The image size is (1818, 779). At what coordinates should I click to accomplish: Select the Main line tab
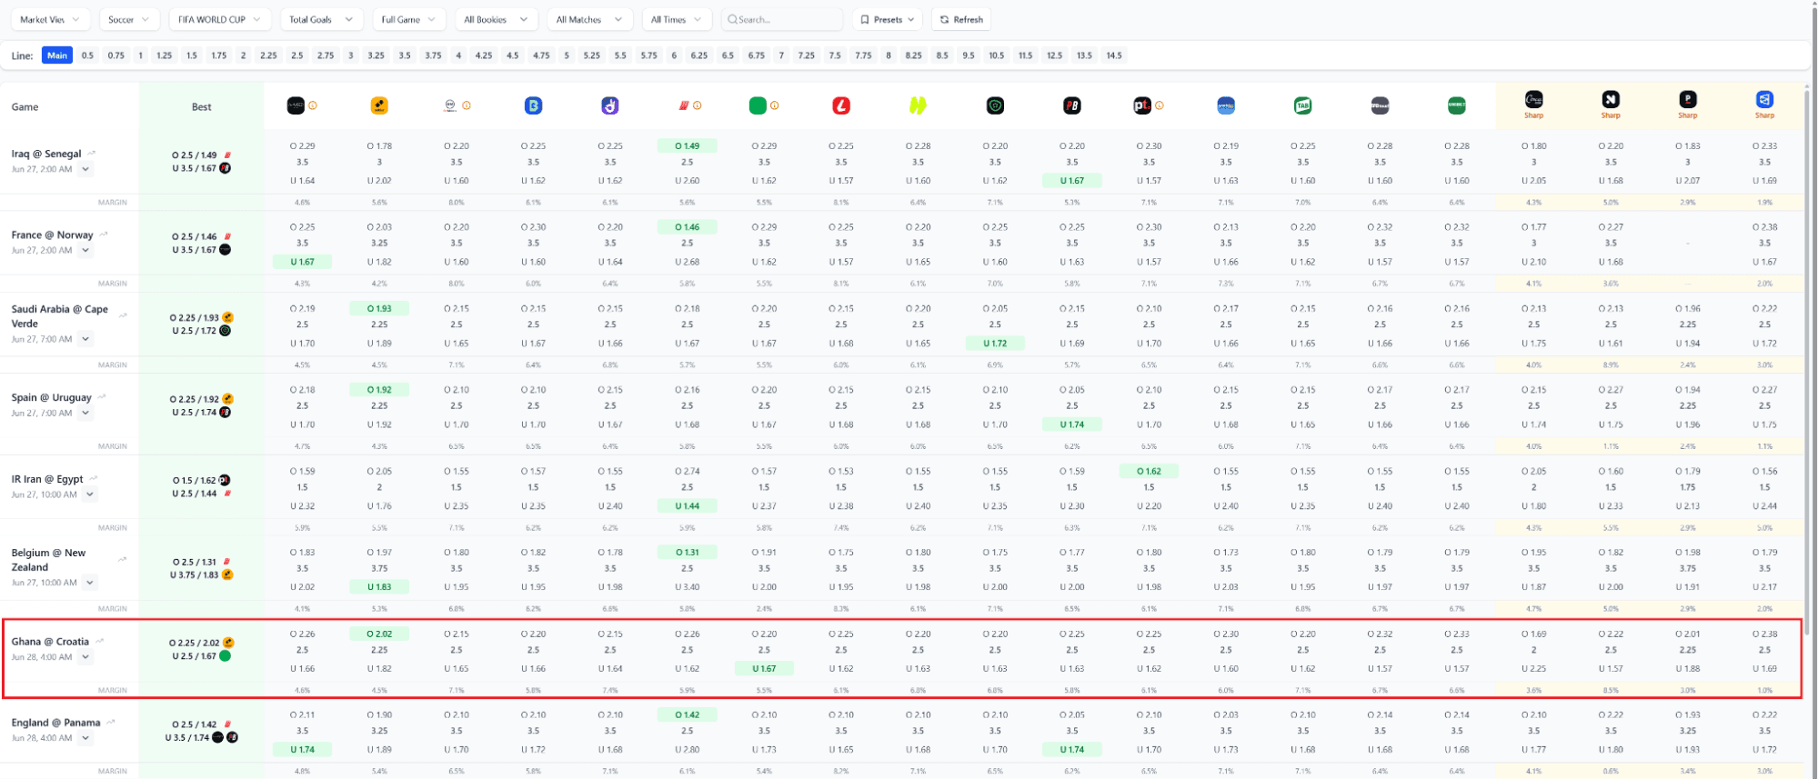pyautogui.click(x=57, y=55)
